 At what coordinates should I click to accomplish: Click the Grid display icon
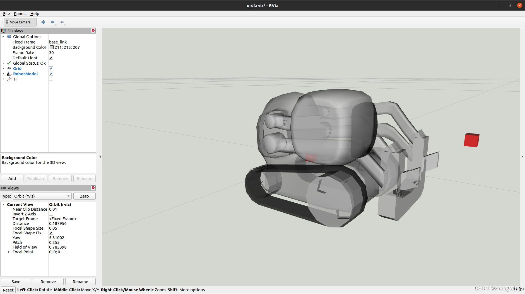tap(9, 68)
